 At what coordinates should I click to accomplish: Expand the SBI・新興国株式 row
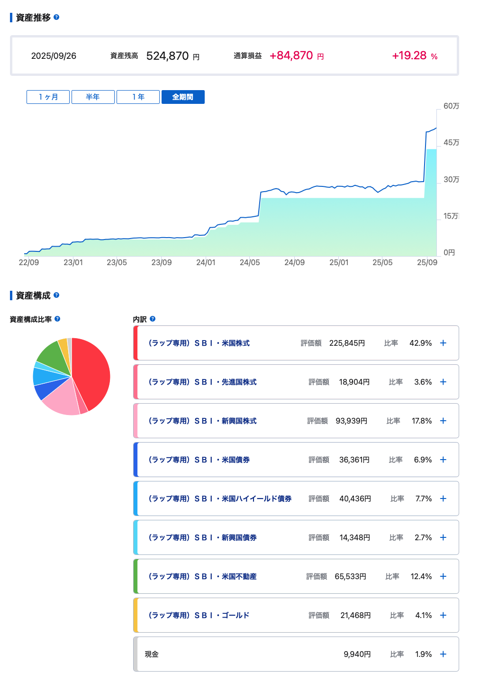tap(443, 421)
